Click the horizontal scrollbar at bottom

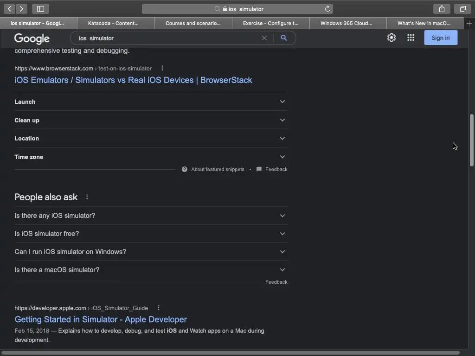230,353
